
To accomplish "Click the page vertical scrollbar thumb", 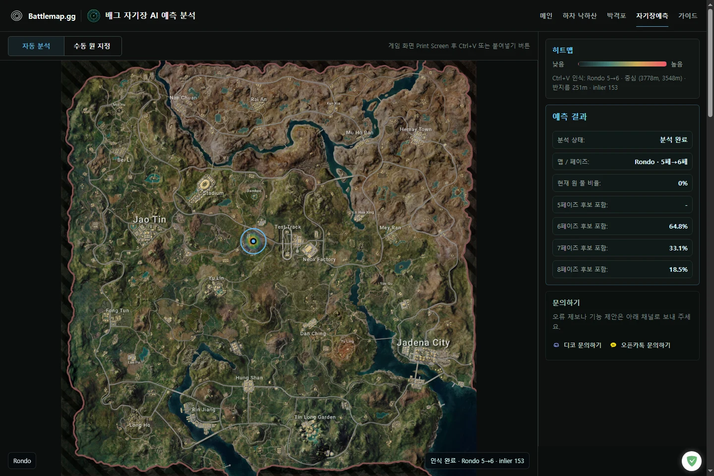I will coord(710,62).
